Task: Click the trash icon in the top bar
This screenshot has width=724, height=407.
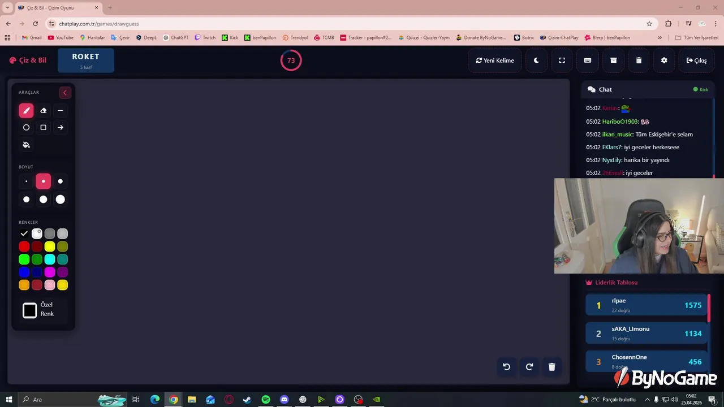Action: 639,60
